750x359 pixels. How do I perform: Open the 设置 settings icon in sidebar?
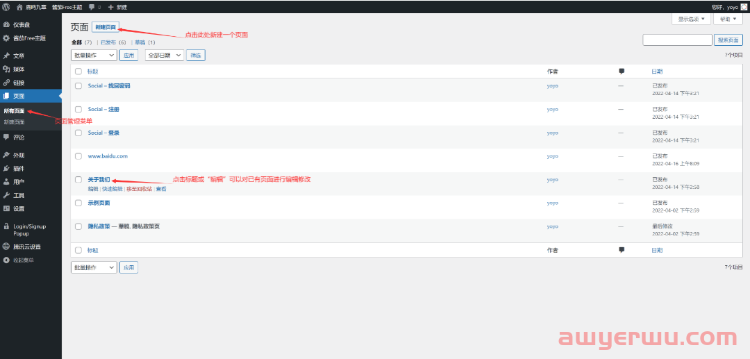(x=6, y=209)
